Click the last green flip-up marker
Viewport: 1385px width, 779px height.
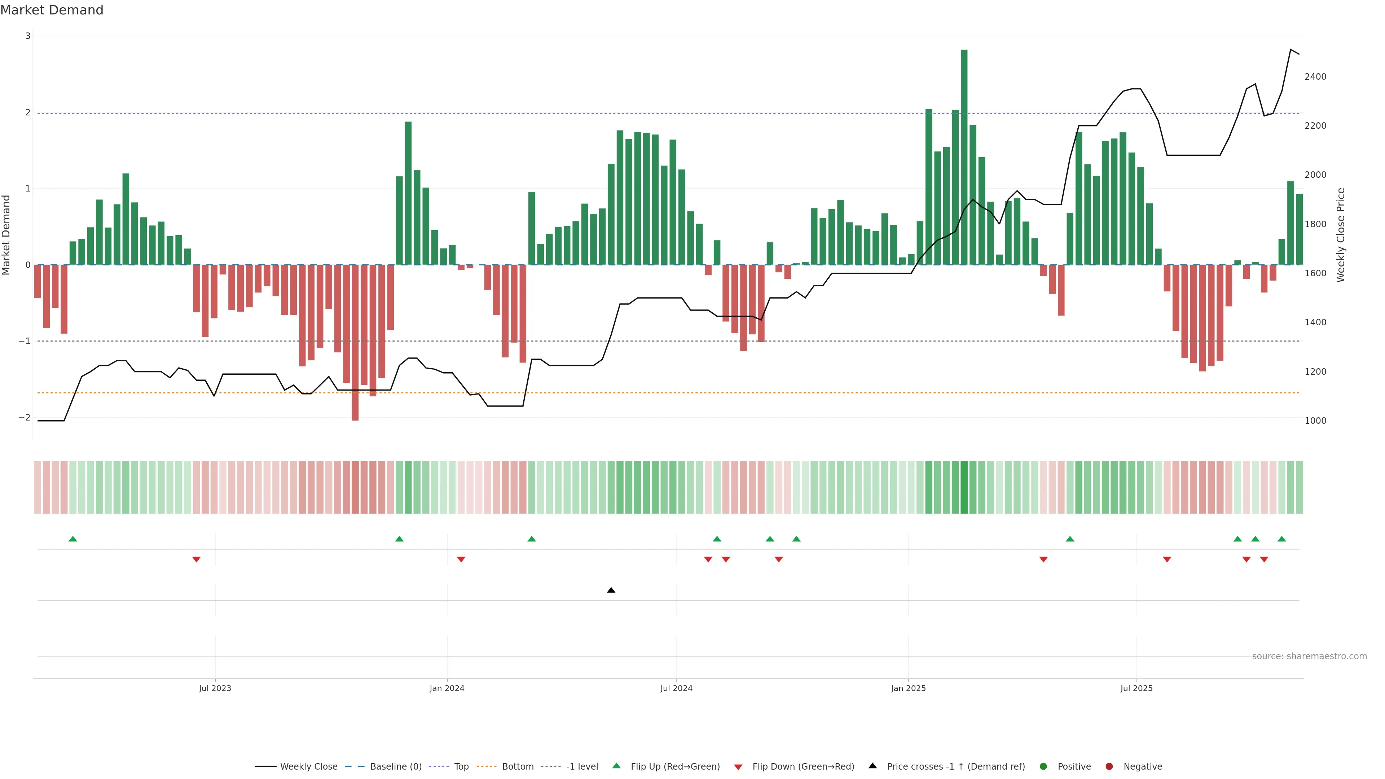pos(1282,539)
